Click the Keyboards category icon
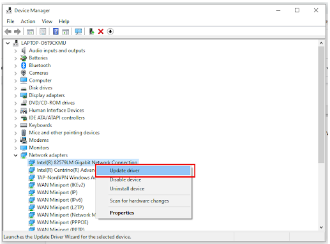Screen dimensions: 330x244 pyautogui.click(x=24, y=125)
